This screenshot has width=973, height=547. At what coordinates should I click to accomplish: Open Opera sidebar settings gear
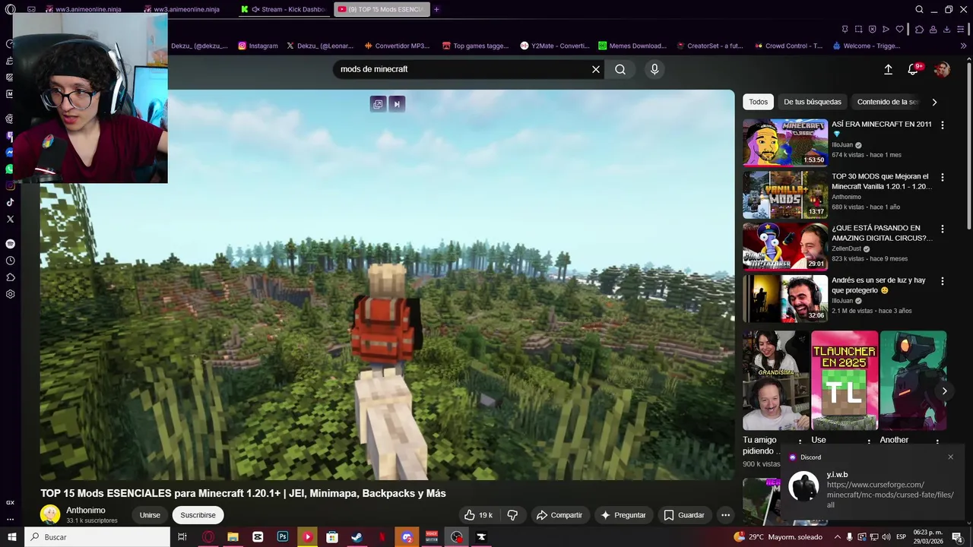[x=10, y=294]
